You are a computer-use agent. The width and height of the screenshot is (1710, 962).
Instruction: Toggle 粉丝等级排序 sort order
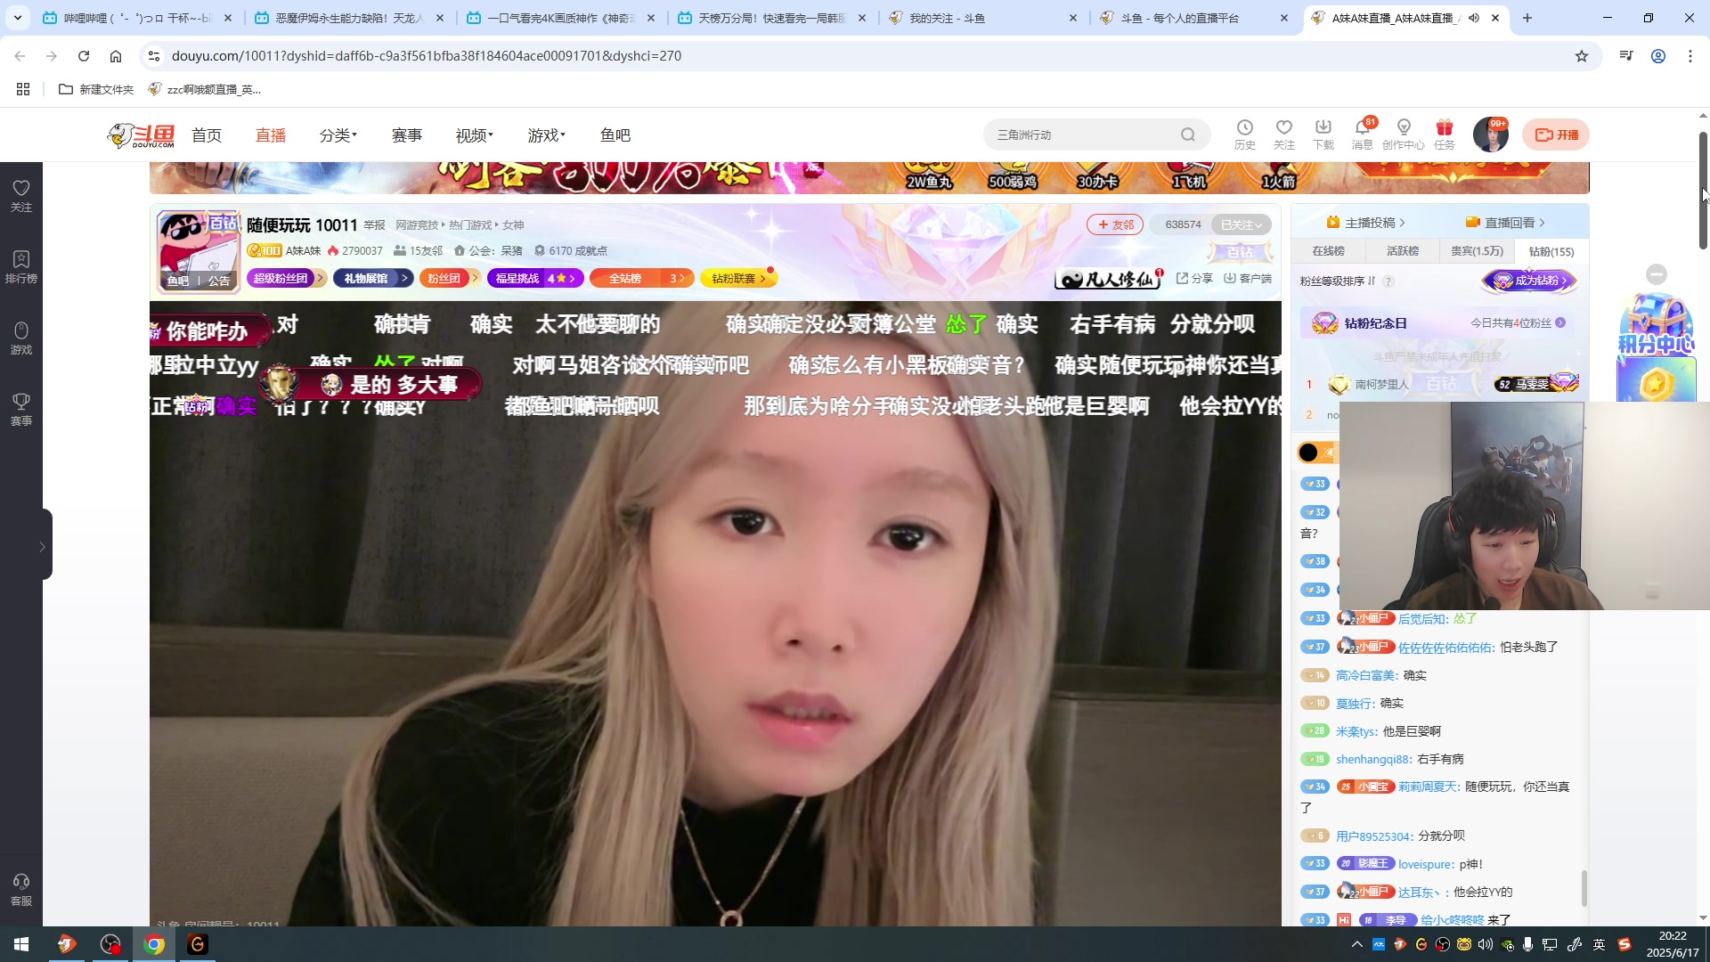pyautogui.click(x=1337, y=281)
